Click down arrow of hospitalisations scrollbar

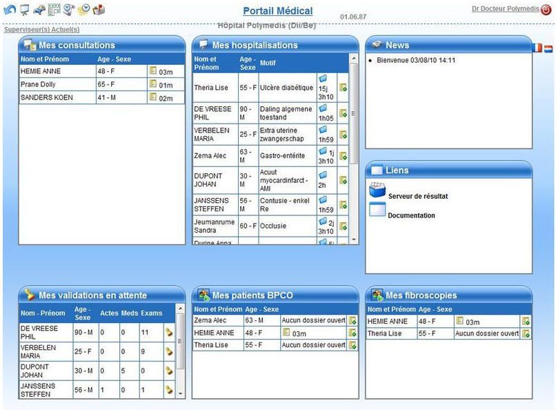click(355, 239)
